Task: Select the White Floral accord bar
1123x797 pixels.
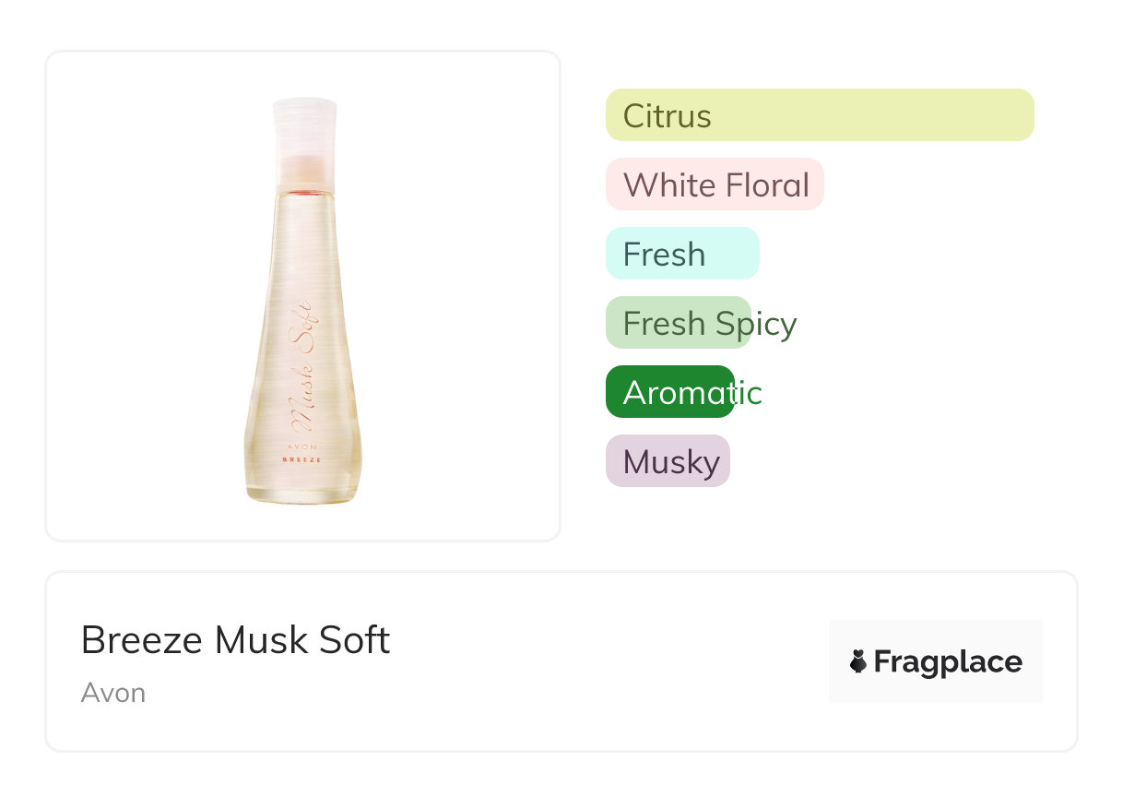Action: 715,184
